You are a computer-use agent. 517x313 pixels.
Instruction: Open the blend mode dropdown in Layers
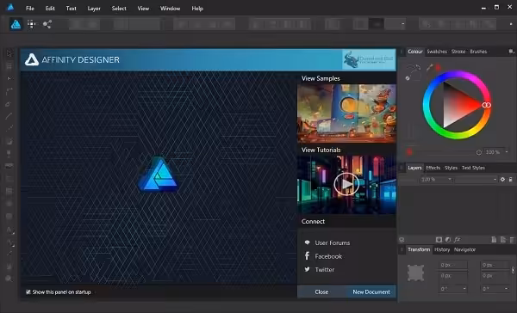coord(477,180)
